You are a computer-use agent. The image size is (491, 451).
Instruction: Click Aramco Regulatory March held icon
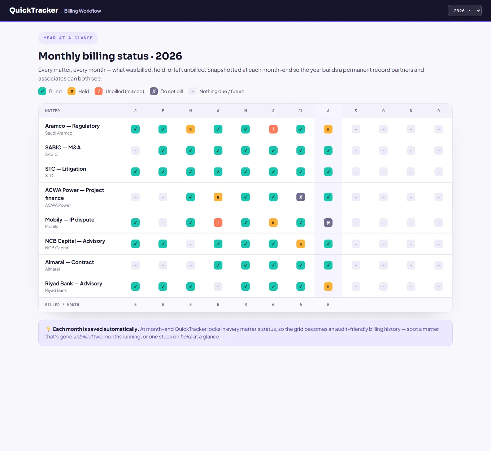pyautogui.click(x=191, y=129)
